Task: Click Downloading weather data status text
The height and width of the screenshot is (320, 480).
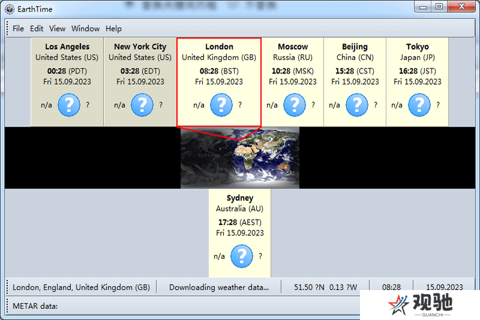Action: [x=219, y=287]
